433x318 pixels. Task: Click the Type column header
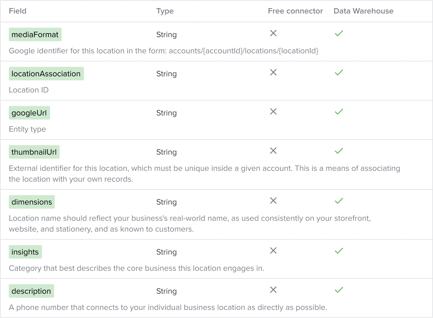pyautogui.click(x=165, y=11)
